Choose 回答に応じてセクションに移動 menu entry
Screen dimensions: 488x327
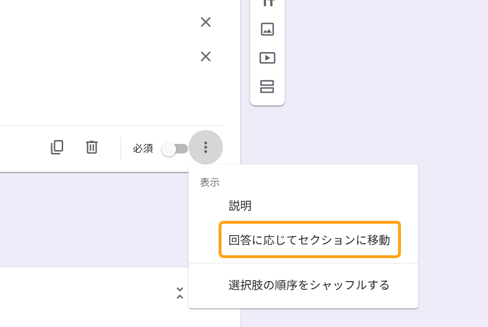pyautogui.click(x=309, y=240)
